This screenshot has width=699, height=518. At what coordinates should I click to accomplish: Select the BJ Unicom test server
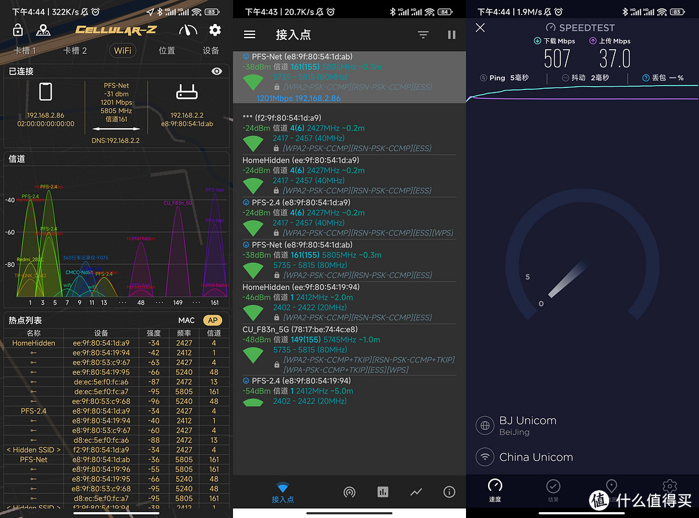[527, 425]
